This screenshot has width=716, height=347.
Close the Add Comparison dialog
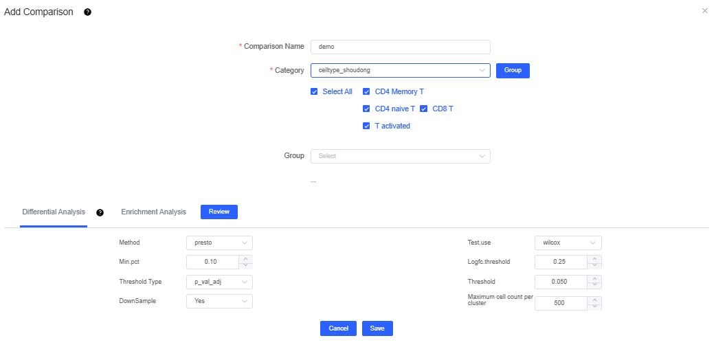tap(704, 11)
